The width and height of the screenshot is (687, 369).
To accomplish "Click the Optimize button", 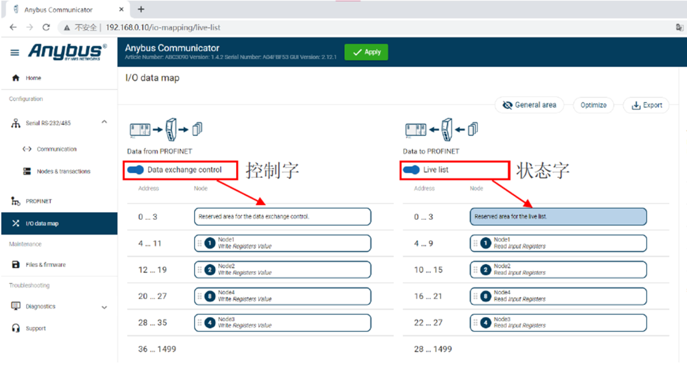I will 593,105.
